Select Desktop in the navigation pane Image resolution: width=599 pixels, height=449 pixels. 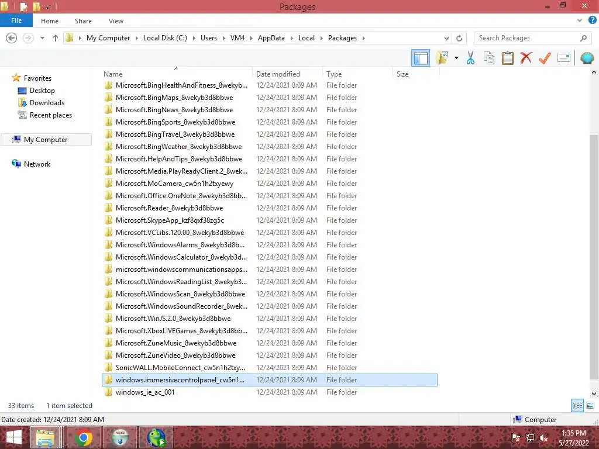point(42,91)
